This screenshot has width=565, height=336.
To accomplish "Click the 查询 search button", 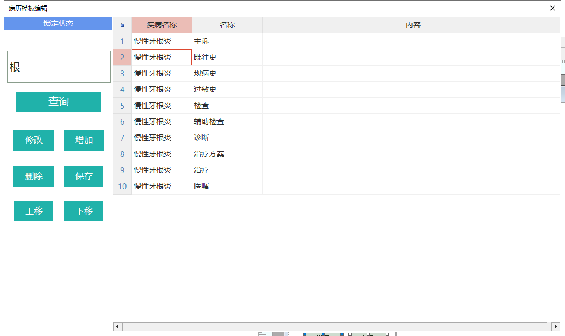I will 59,102.
